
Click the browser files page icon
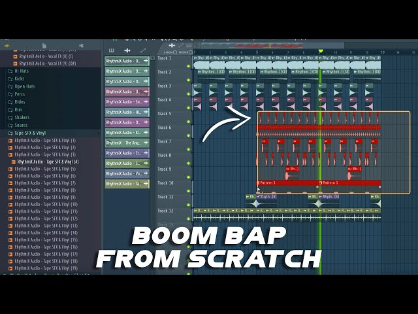coord(44,46)
